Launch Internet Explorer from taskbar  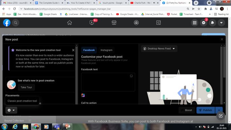(x=15, y=127)
